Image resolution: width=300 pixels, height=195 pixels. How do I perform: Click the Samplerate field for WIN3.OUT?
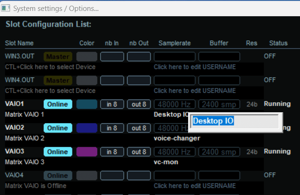click(x=174, y=57)
